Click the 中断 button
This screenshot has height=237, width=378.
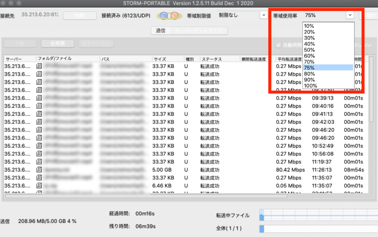click(x=20, y=43)
